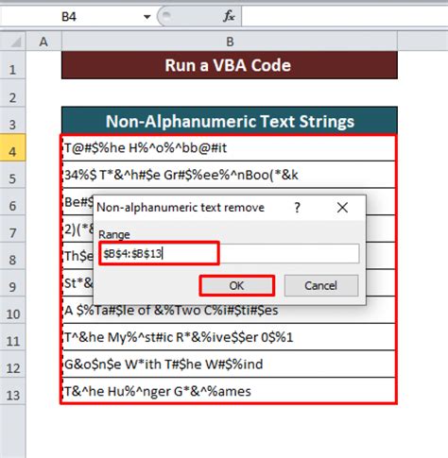Click cell B7 starting with '2)(*'
Image resolution: width=448 pixels, height=458 pixels.
pyautogui.click(x=78, y=229)
